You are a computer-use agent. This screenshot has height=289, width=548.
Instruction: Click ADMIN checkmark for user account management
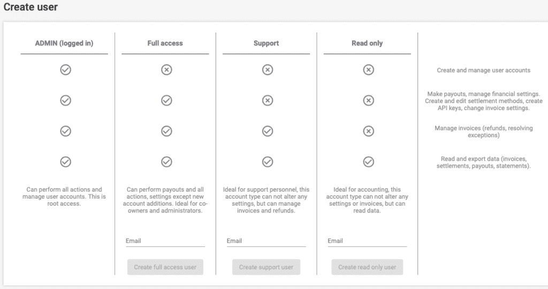65,70
